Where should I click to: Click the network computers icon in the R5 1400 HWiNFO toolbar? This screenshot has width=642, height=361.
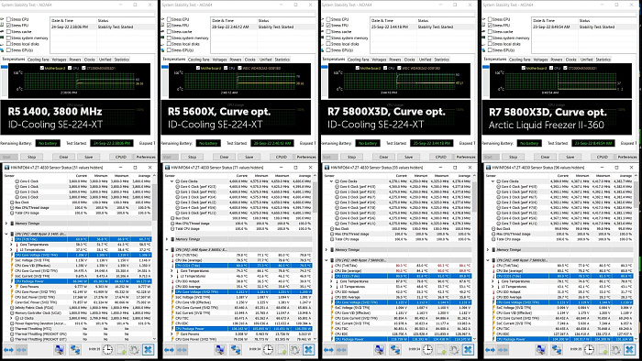point(75,349)
